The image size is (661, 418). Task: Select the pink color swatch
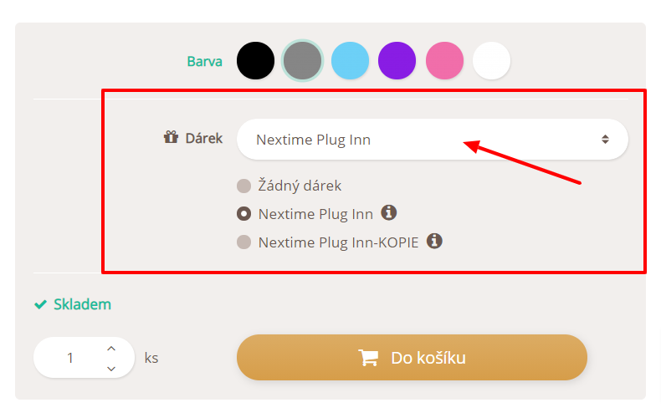coord(444,61)
